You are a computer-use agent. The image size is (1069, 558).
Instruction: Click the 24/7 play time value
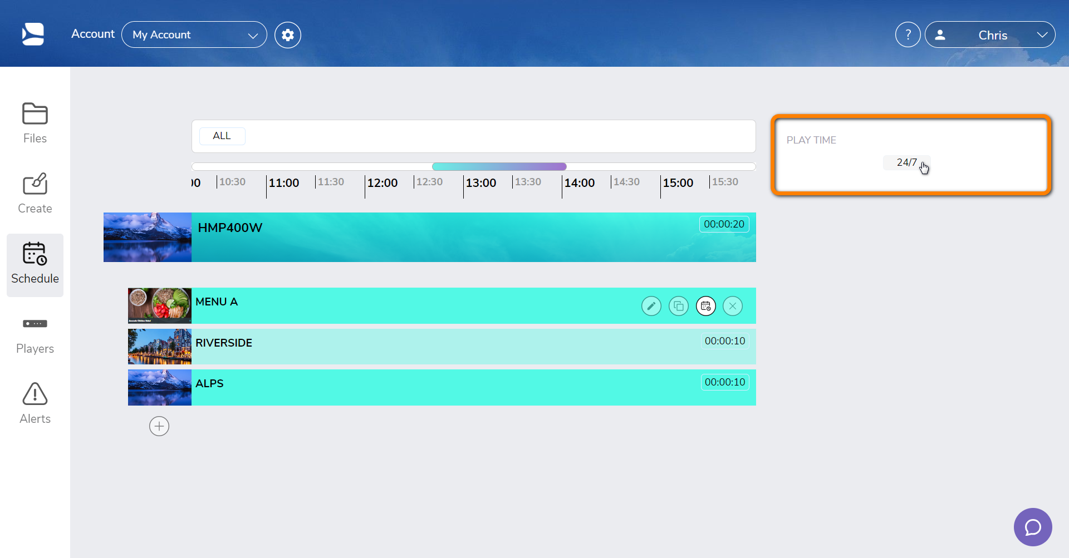click(x=906, y=162)
